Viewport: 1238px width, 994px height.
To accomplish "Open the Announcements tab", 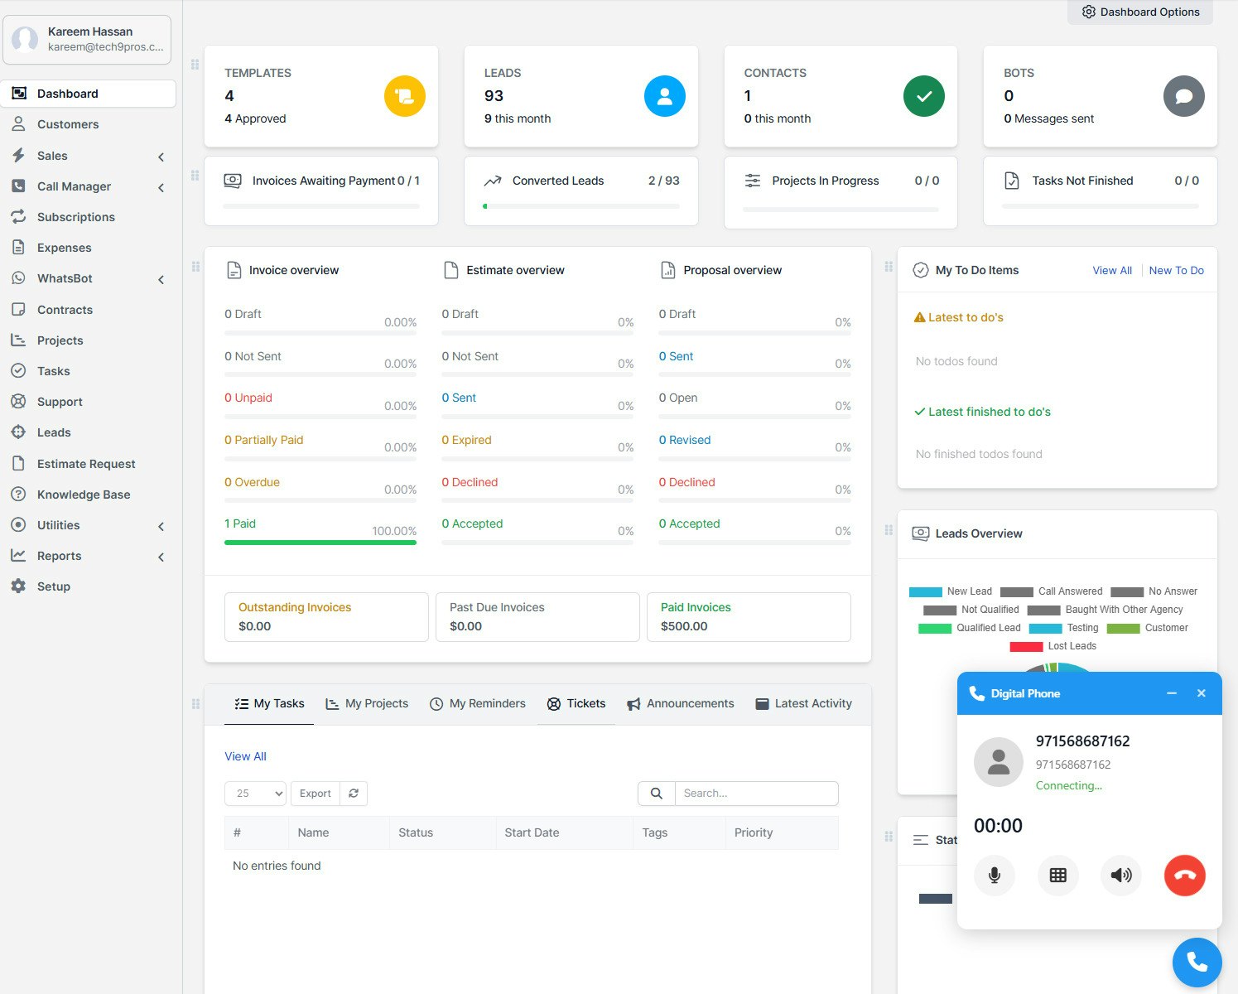I will 681,703.
